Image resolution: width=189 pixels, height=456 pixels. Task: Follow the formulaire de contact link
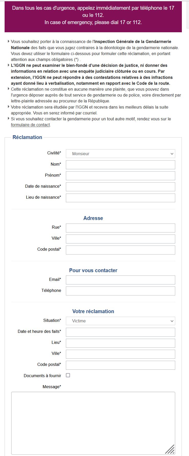30,125
